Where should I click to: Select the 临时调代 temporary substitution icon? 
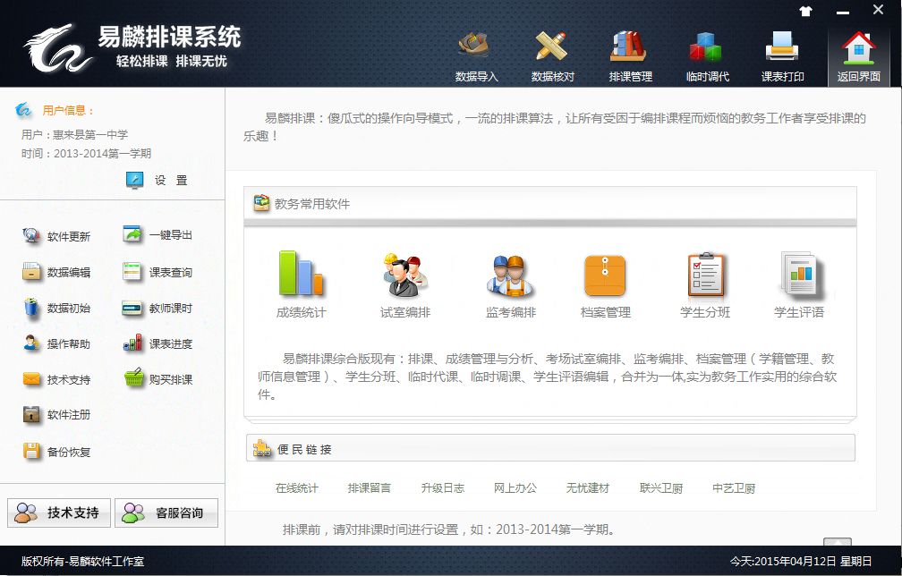coord(707,55)
